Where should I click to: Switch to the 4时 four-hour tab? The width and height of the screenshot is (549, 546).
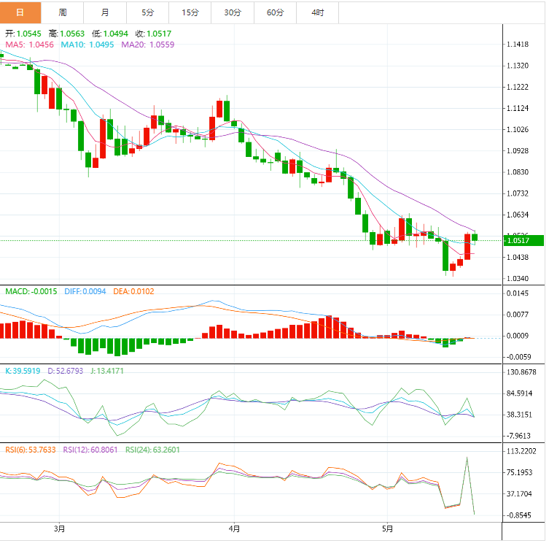pos(318,12)
